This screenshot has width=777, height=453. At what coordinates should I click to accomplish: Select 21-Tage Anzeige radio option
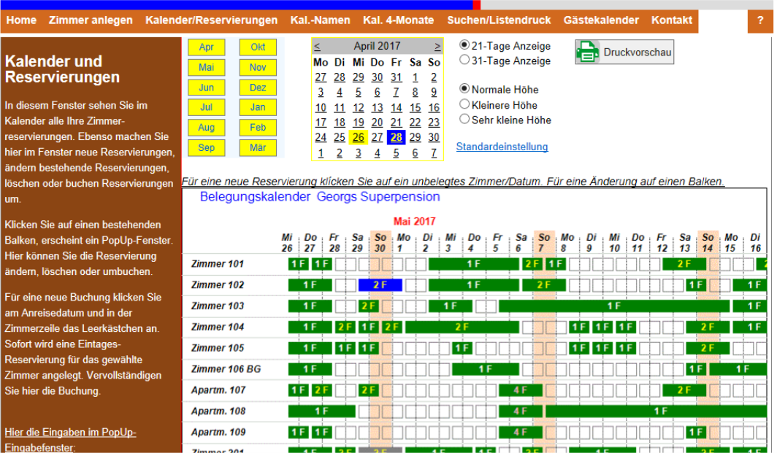click(464, 45)
